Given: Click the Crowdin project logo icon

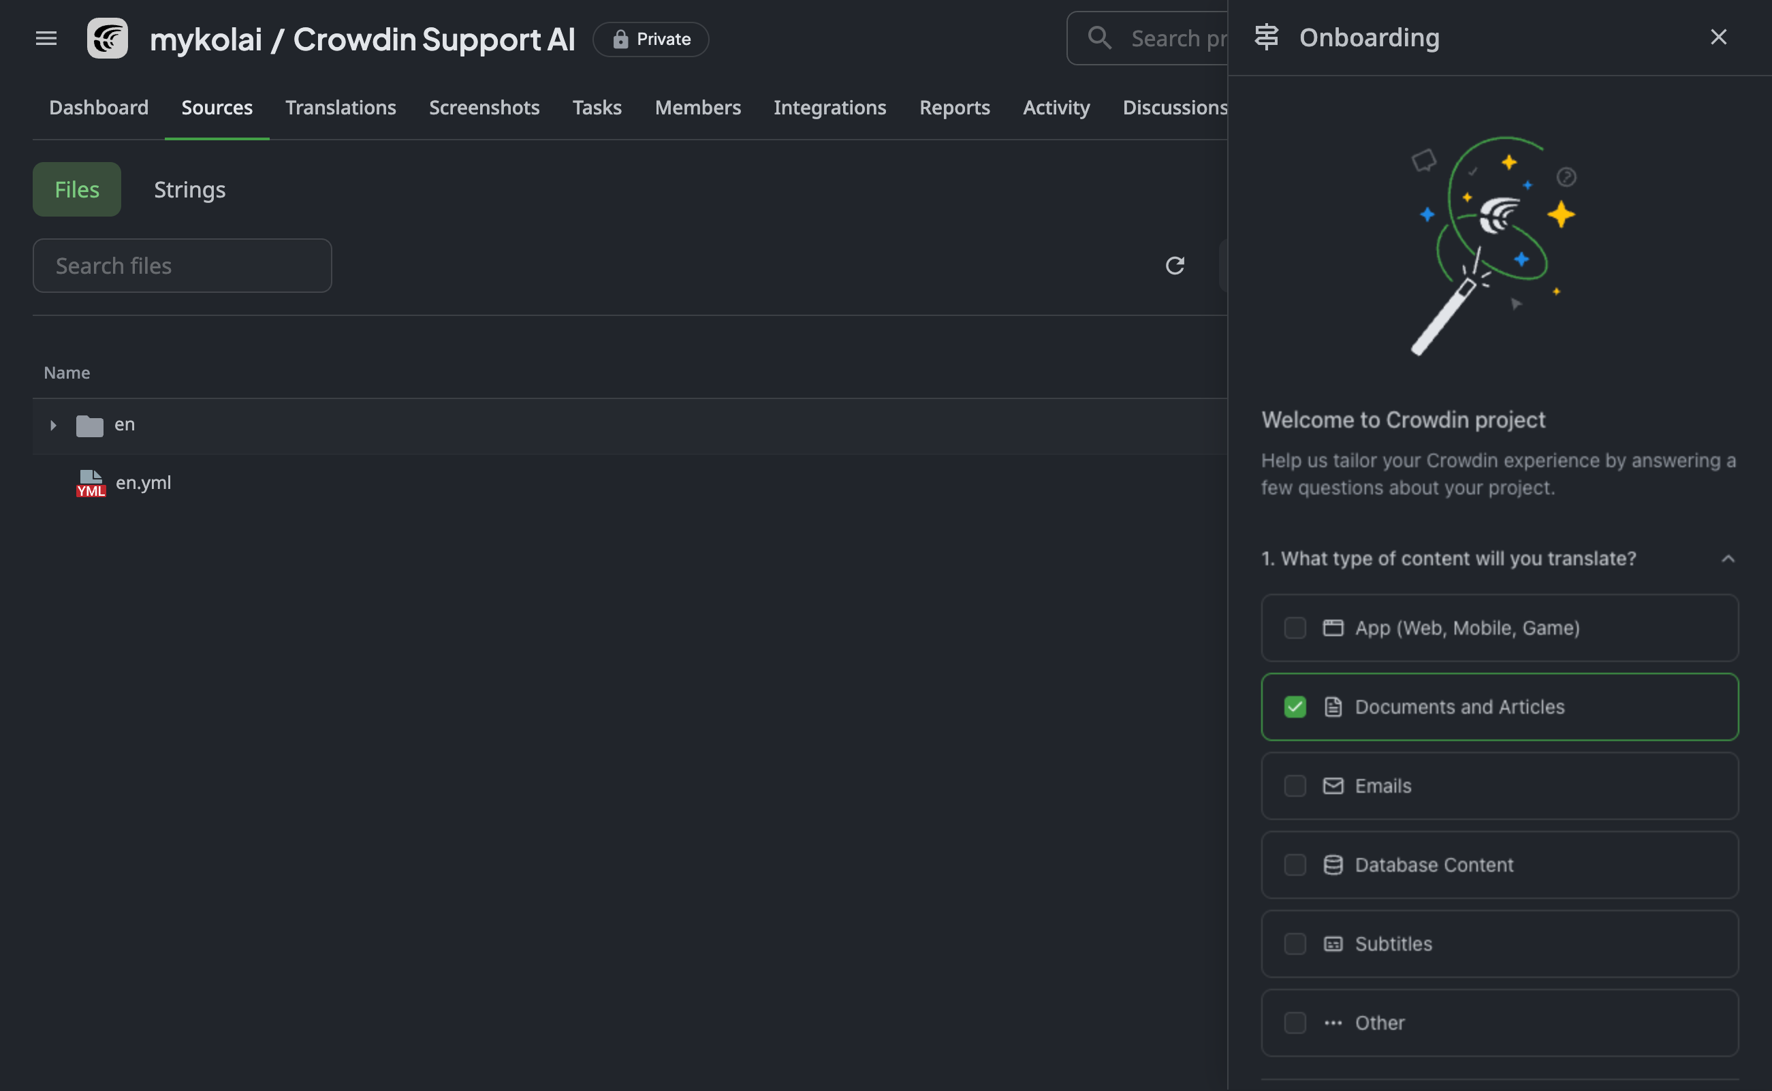Looking at the screenshot, I should click(x=108, y=38).
